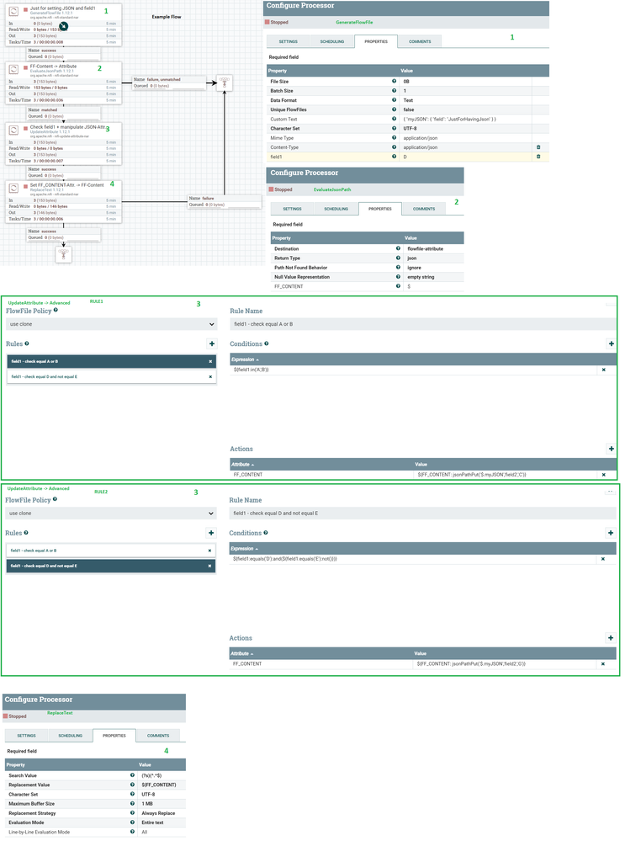Open the help icon for File Size property
The image size is (625, 841).
click(x=394, y=81)
